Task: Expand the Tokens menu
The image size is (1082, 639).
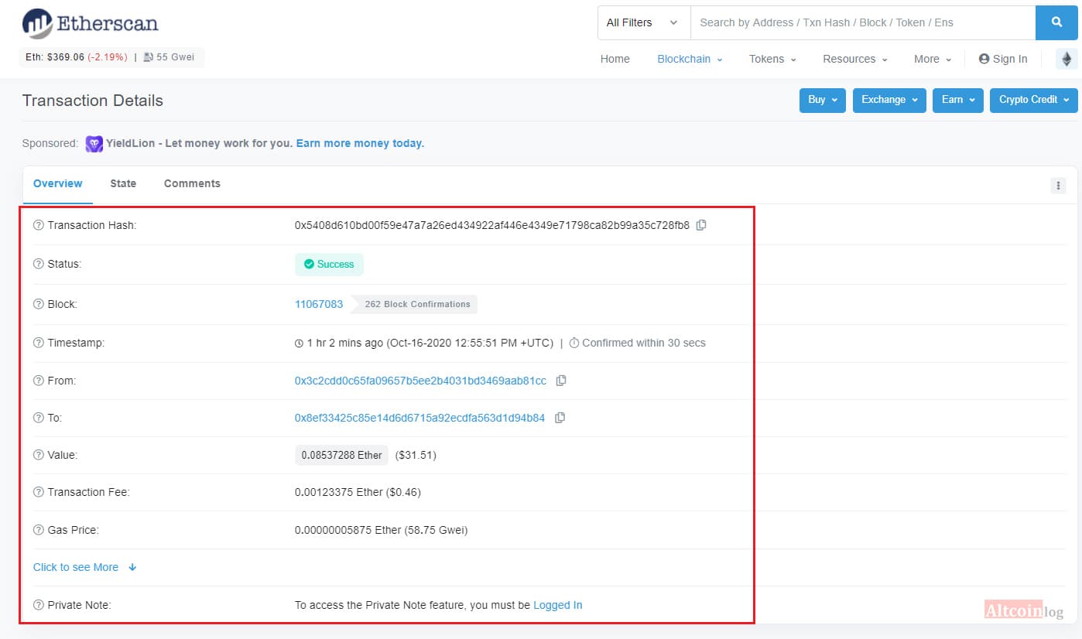Action: (x=772, y=59)
